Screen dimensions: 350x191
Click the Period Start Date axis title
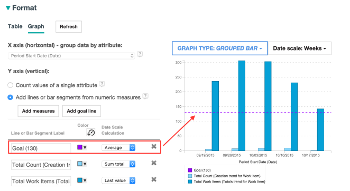point(258,162)
